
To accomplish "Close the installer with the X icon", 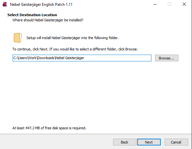I will tap(184, 4).
